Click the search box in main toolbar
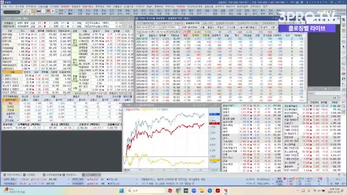This screenshot has width=347, height=195. [11, 12]
